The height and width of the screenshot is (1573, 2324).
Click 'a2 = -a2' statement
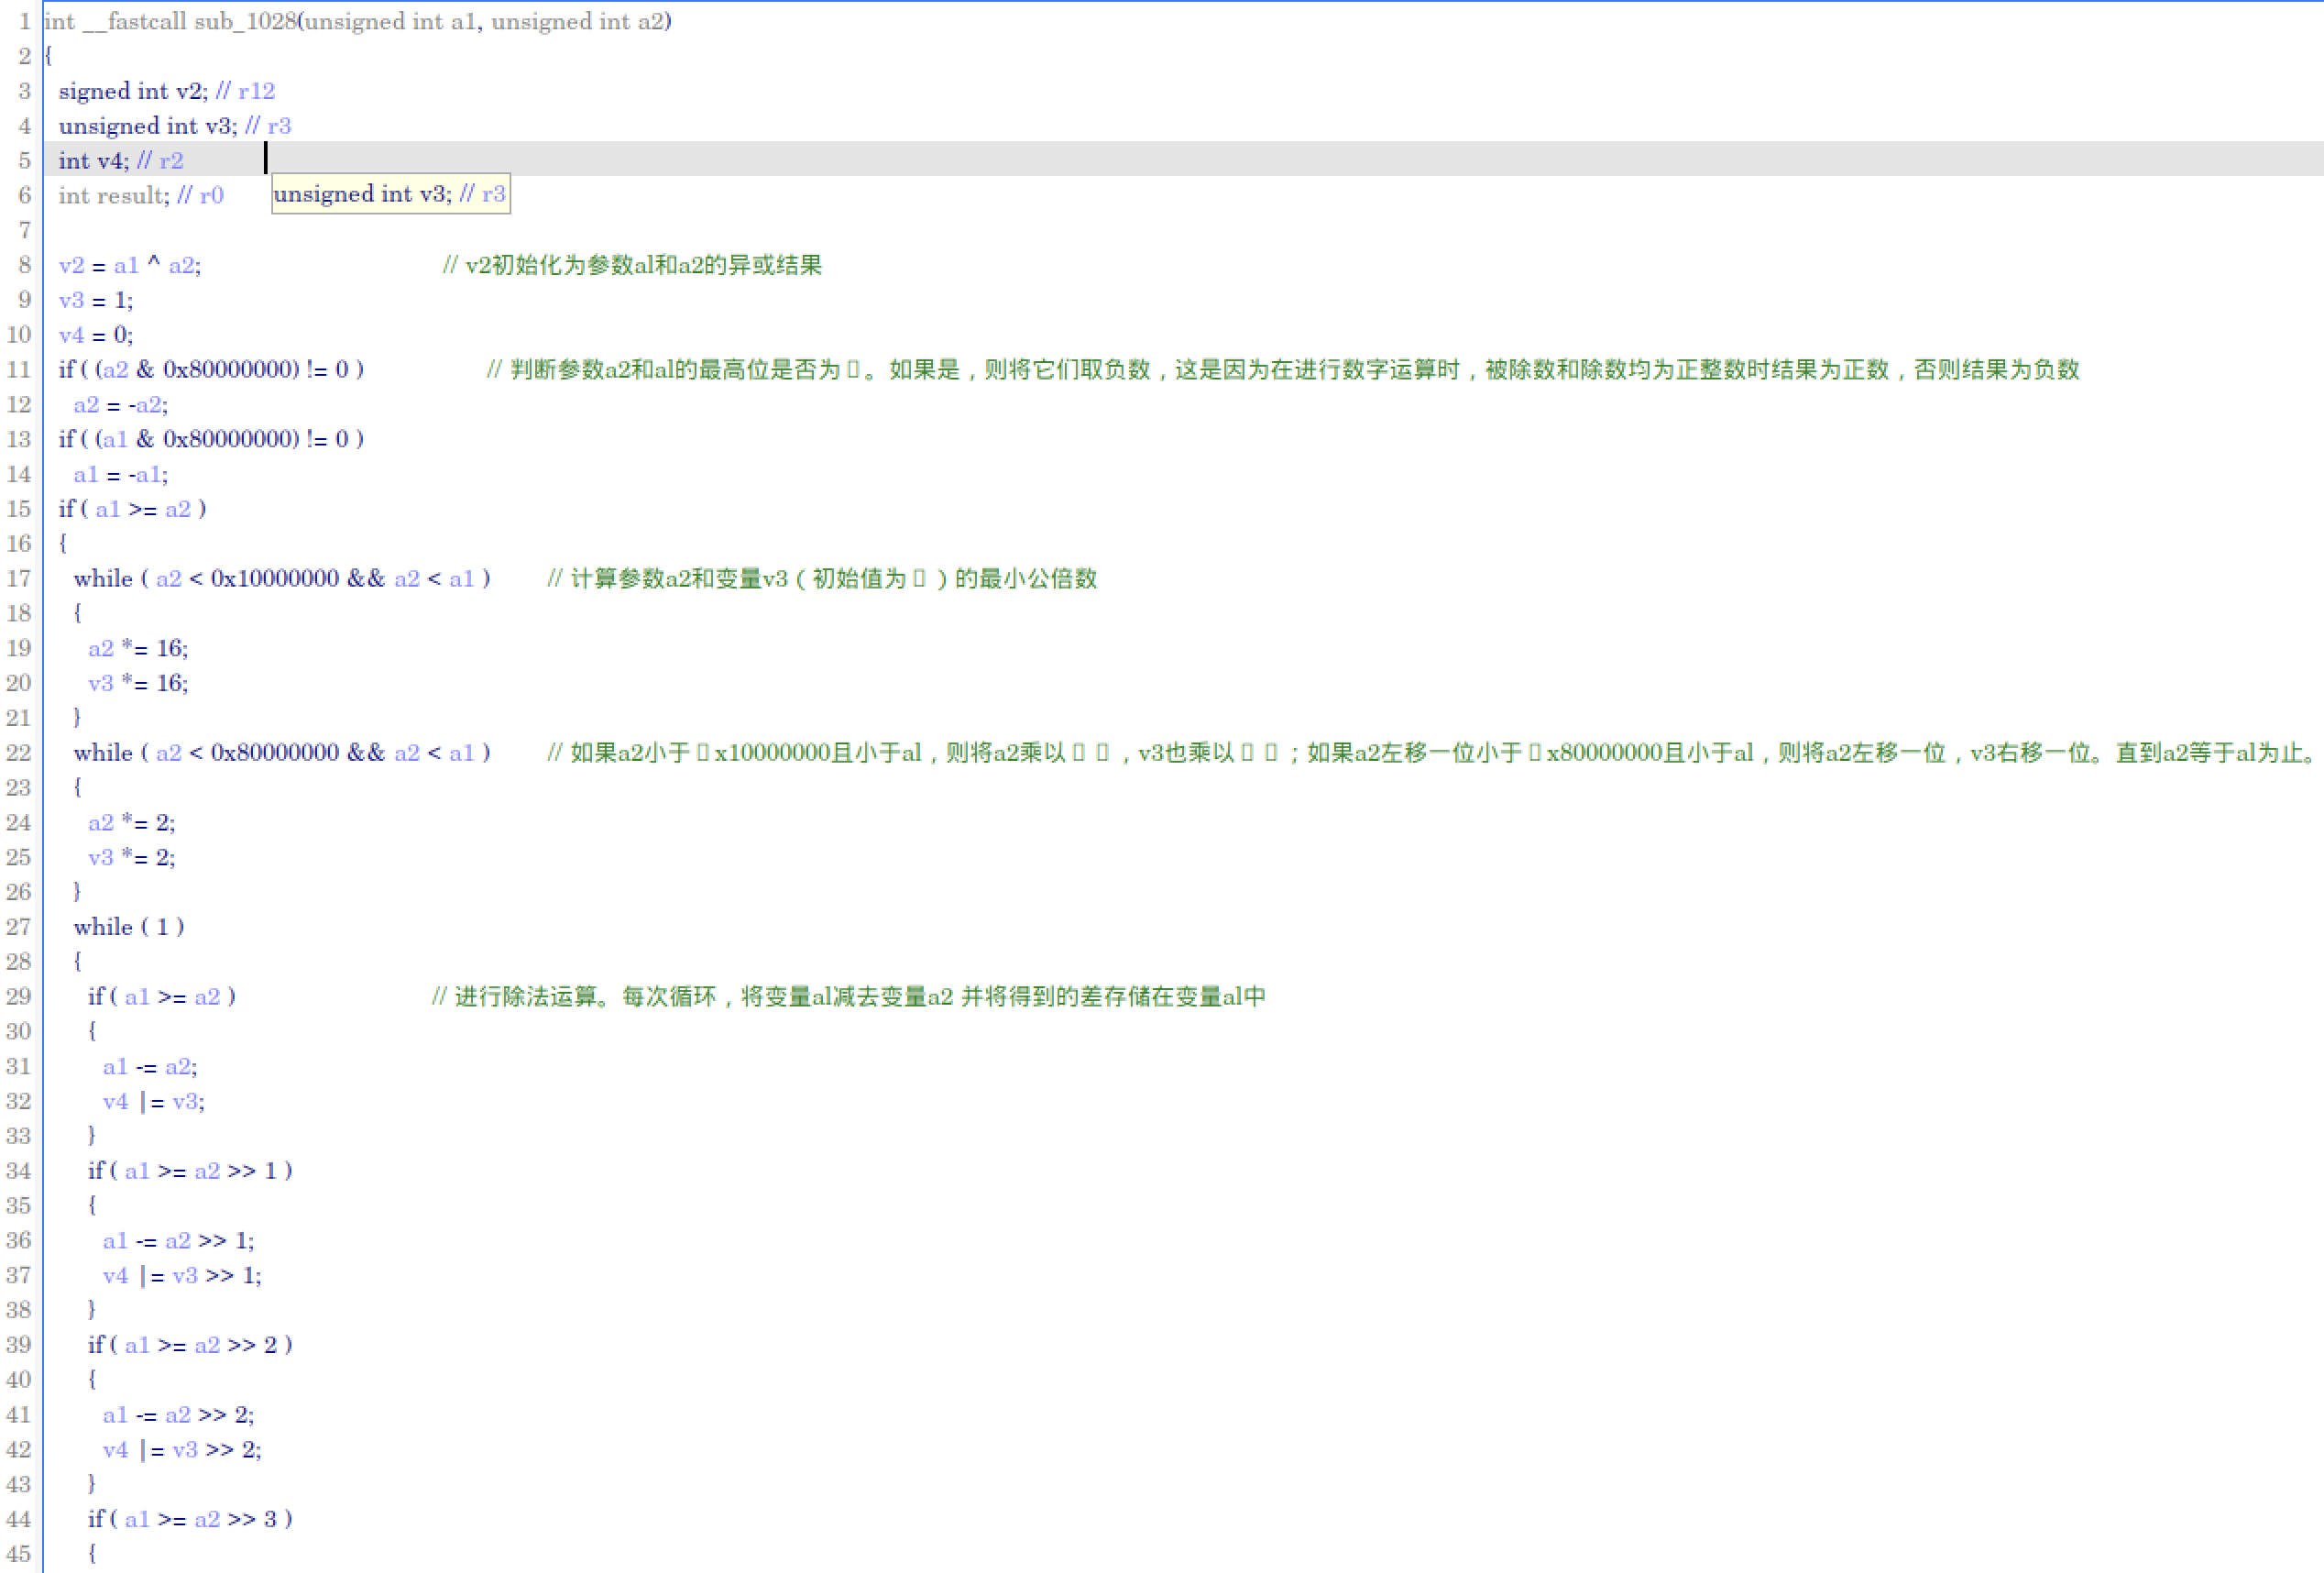click(x=120, y=405)
